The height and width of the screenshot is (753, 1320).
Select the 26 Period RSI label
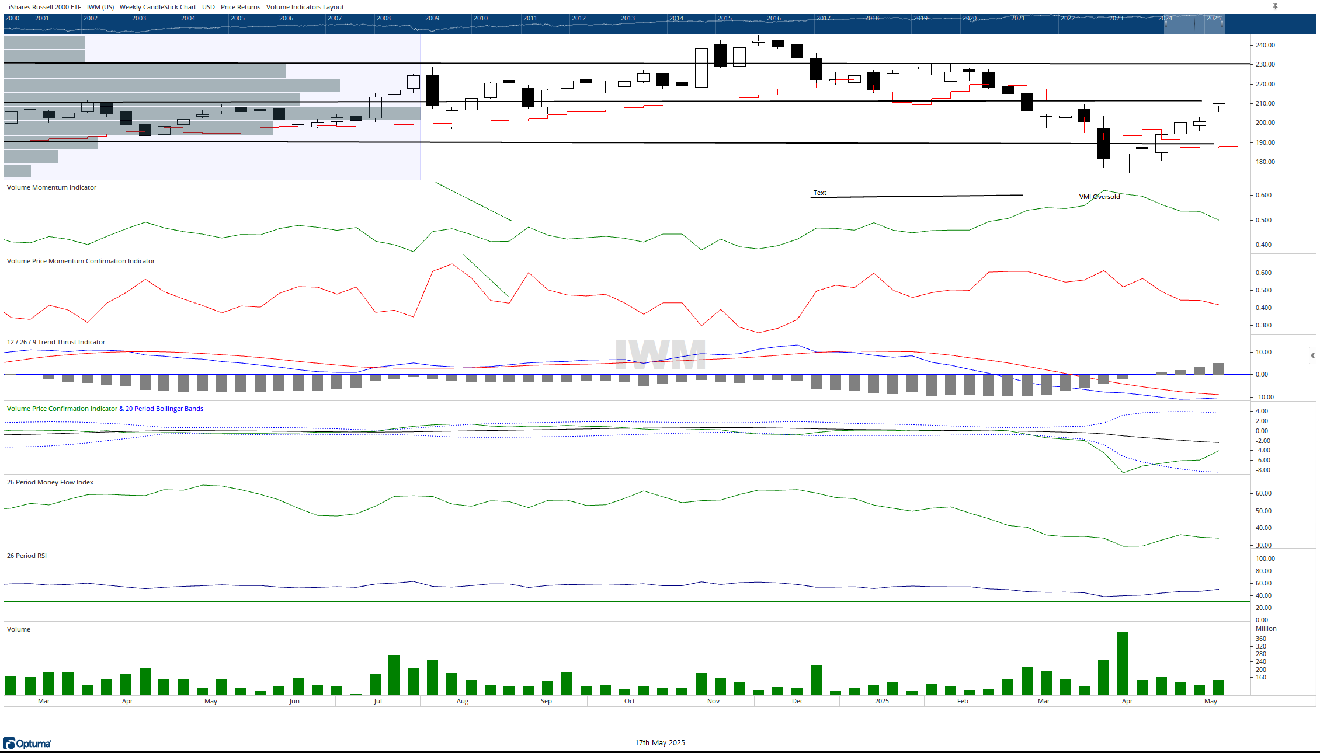point(27,556)
